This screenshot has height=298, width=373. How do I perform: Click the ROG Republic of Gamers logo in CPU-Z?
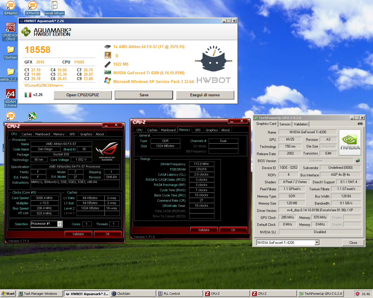pos(107,151)
